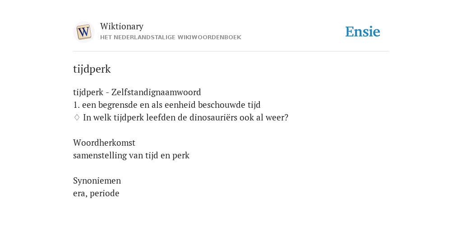Click the Synoniemen section label
This screenshot has width=462, height=231.
(97, 180)
